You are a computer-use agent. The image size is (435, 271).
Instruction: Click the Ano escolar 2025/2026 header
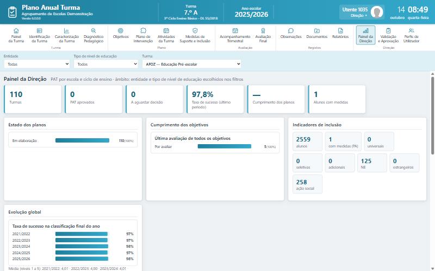[x=251, y=12]
